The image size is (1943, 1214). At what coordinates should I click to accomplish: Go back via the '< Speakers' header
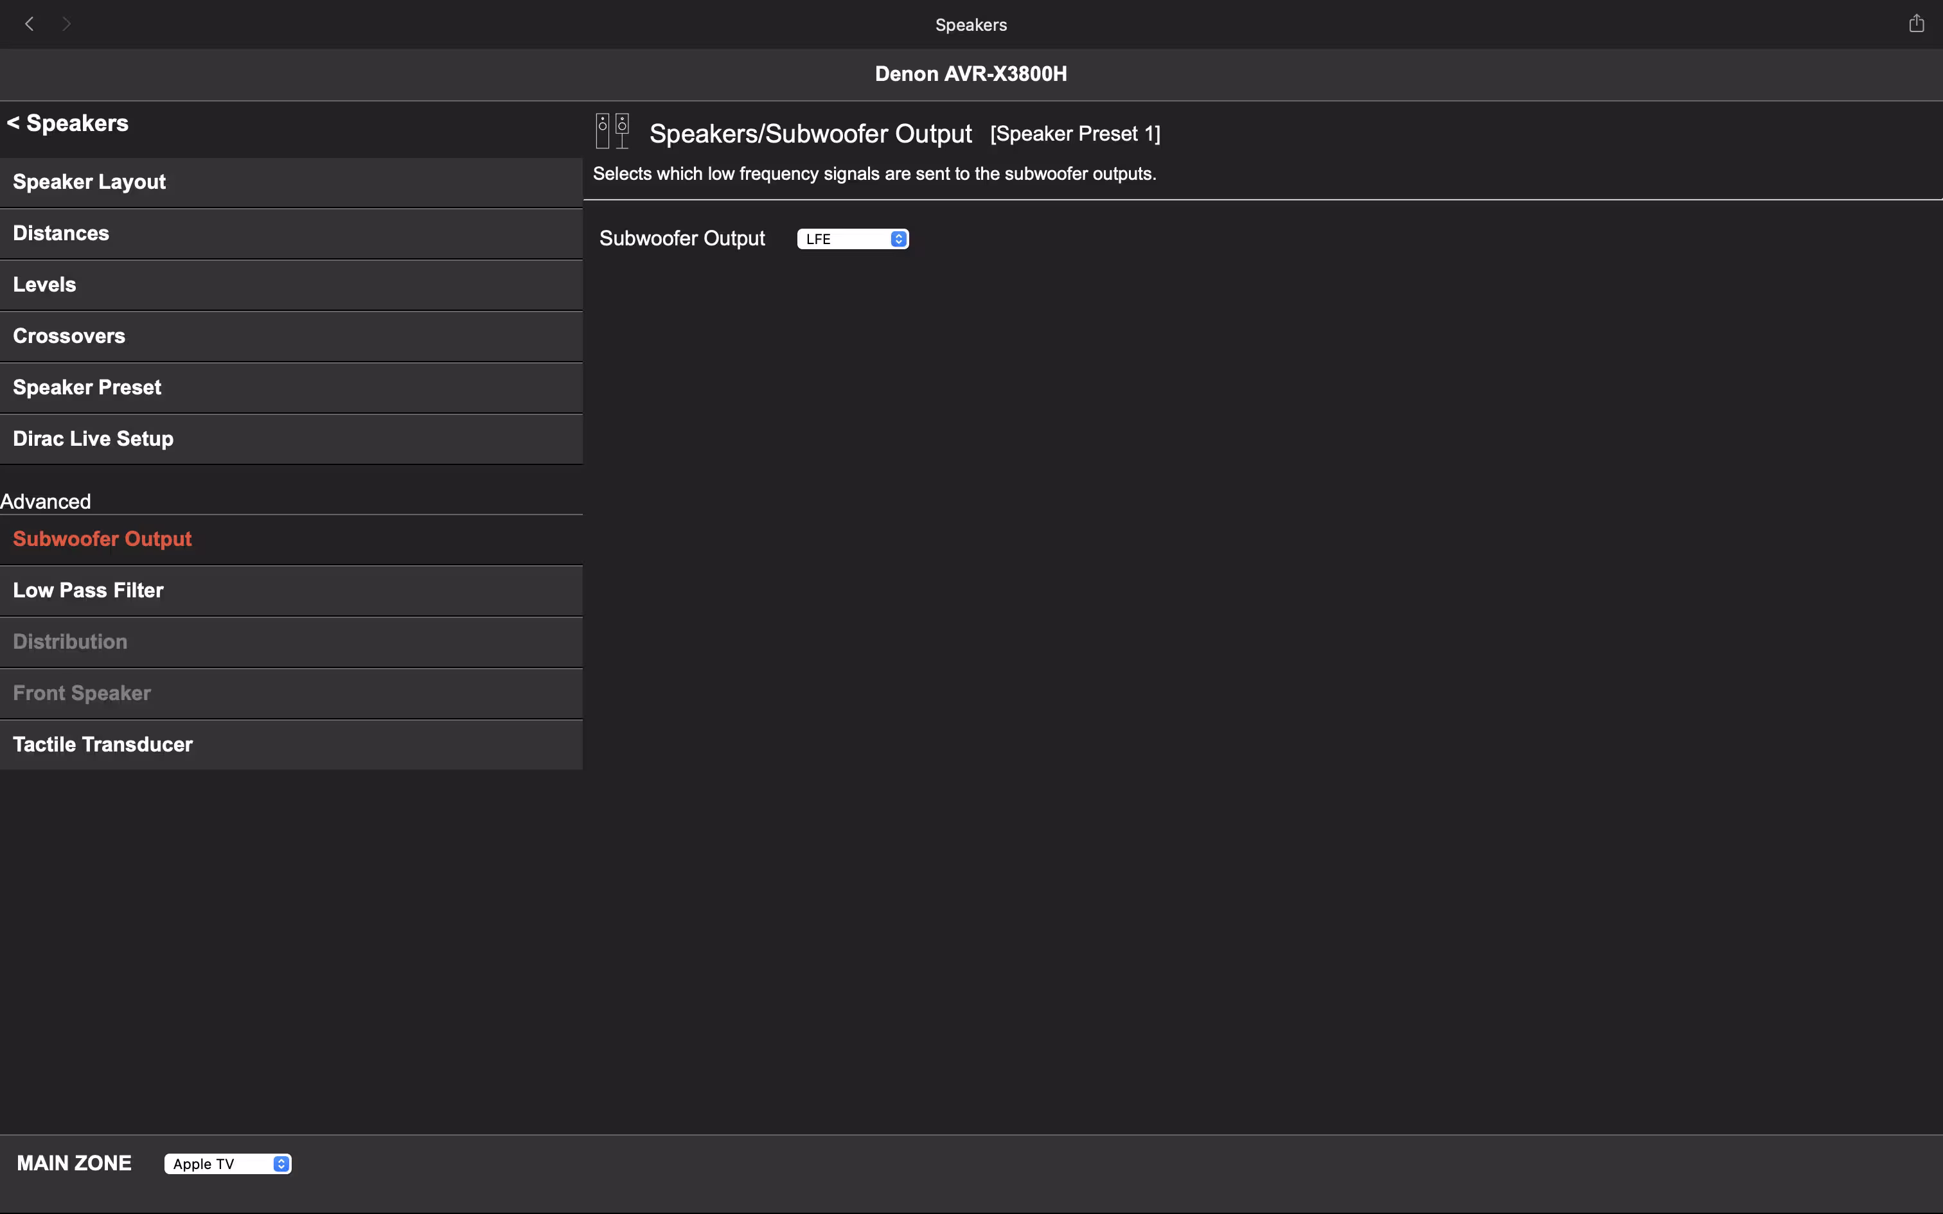pos(68,123)
